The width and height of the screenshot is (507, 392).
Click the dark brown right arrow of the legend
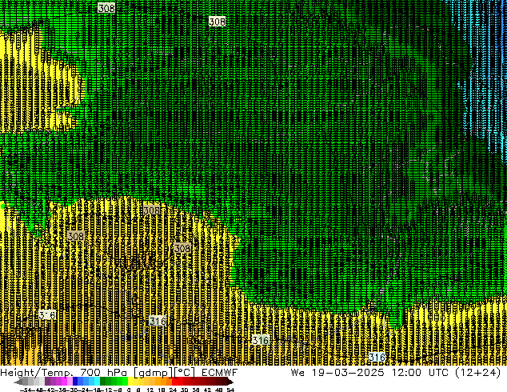(230, 382)
